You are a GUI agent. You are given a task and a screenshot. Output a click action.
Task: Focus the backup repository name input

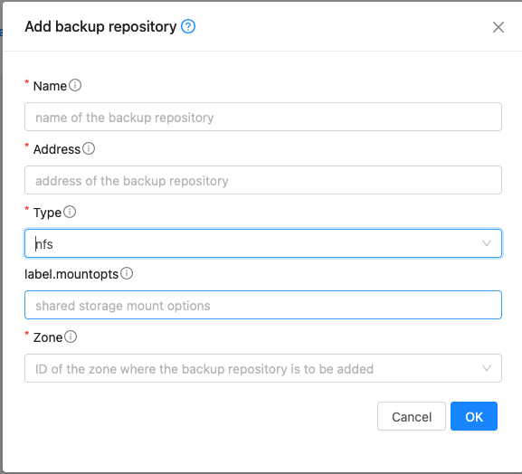coord(263,117)
